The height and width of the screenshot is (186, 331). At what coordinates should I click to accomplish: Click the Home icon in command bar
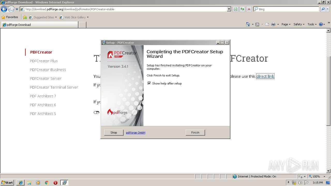[x=248, y=24]
